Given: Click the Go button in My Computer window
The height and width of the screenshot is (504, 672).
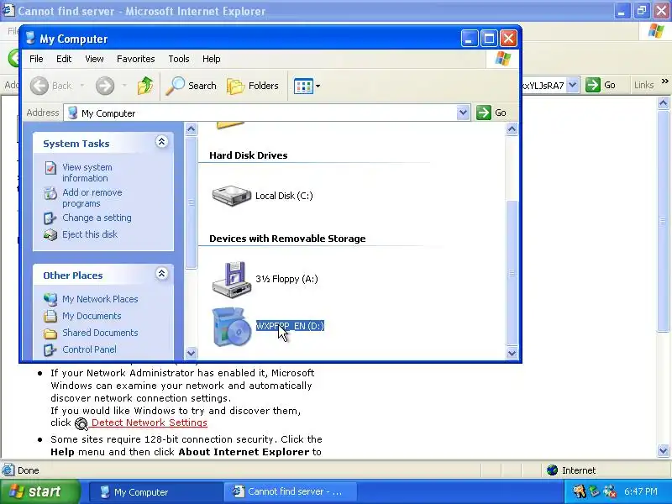Looking at the screenshot, I should [x=491, y=113].
